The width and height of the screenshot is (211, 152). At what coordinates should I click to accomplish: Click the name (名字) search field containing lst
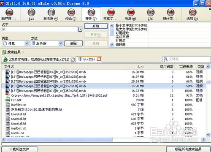pyautogui.click(x=40, y=29)
